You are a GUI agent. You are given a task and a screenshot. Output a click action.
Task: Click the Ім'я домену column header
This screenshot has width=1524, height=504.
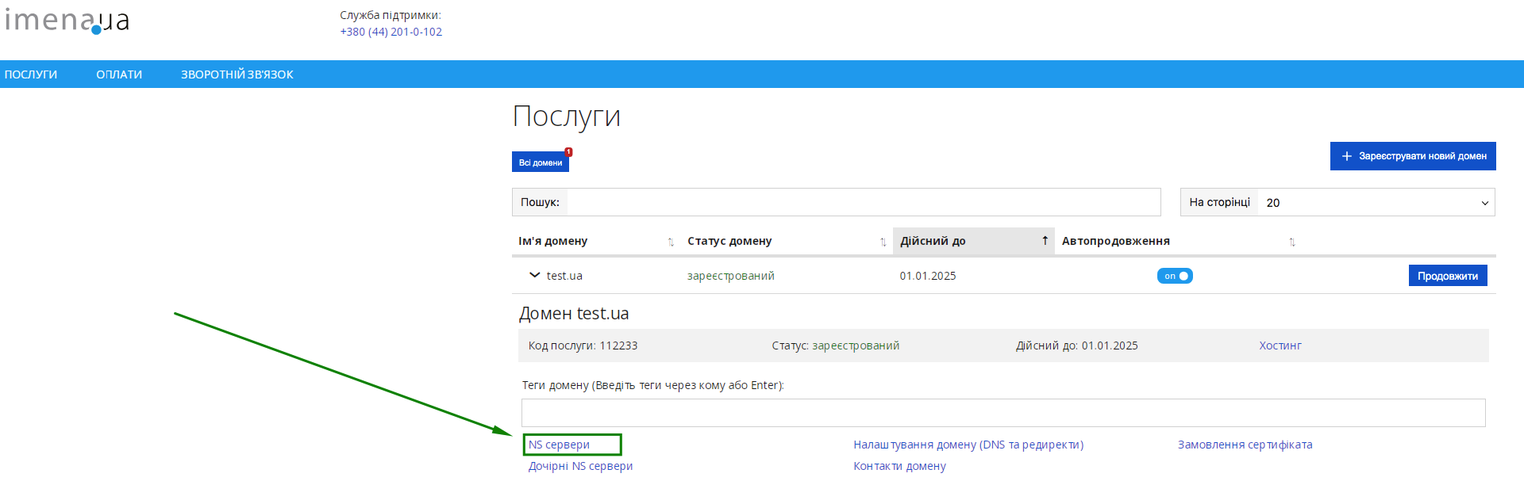click(x=553, y=241)
